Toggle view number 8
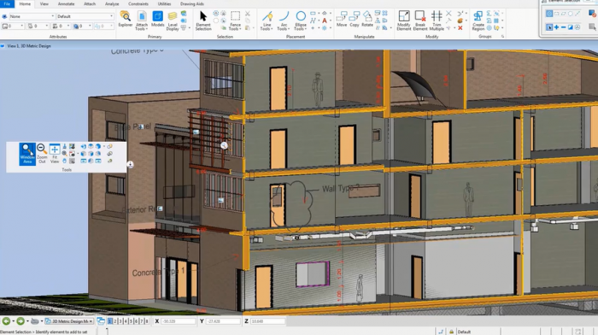The width and height of the screenshot is (598, 335). tap(146, 321)
